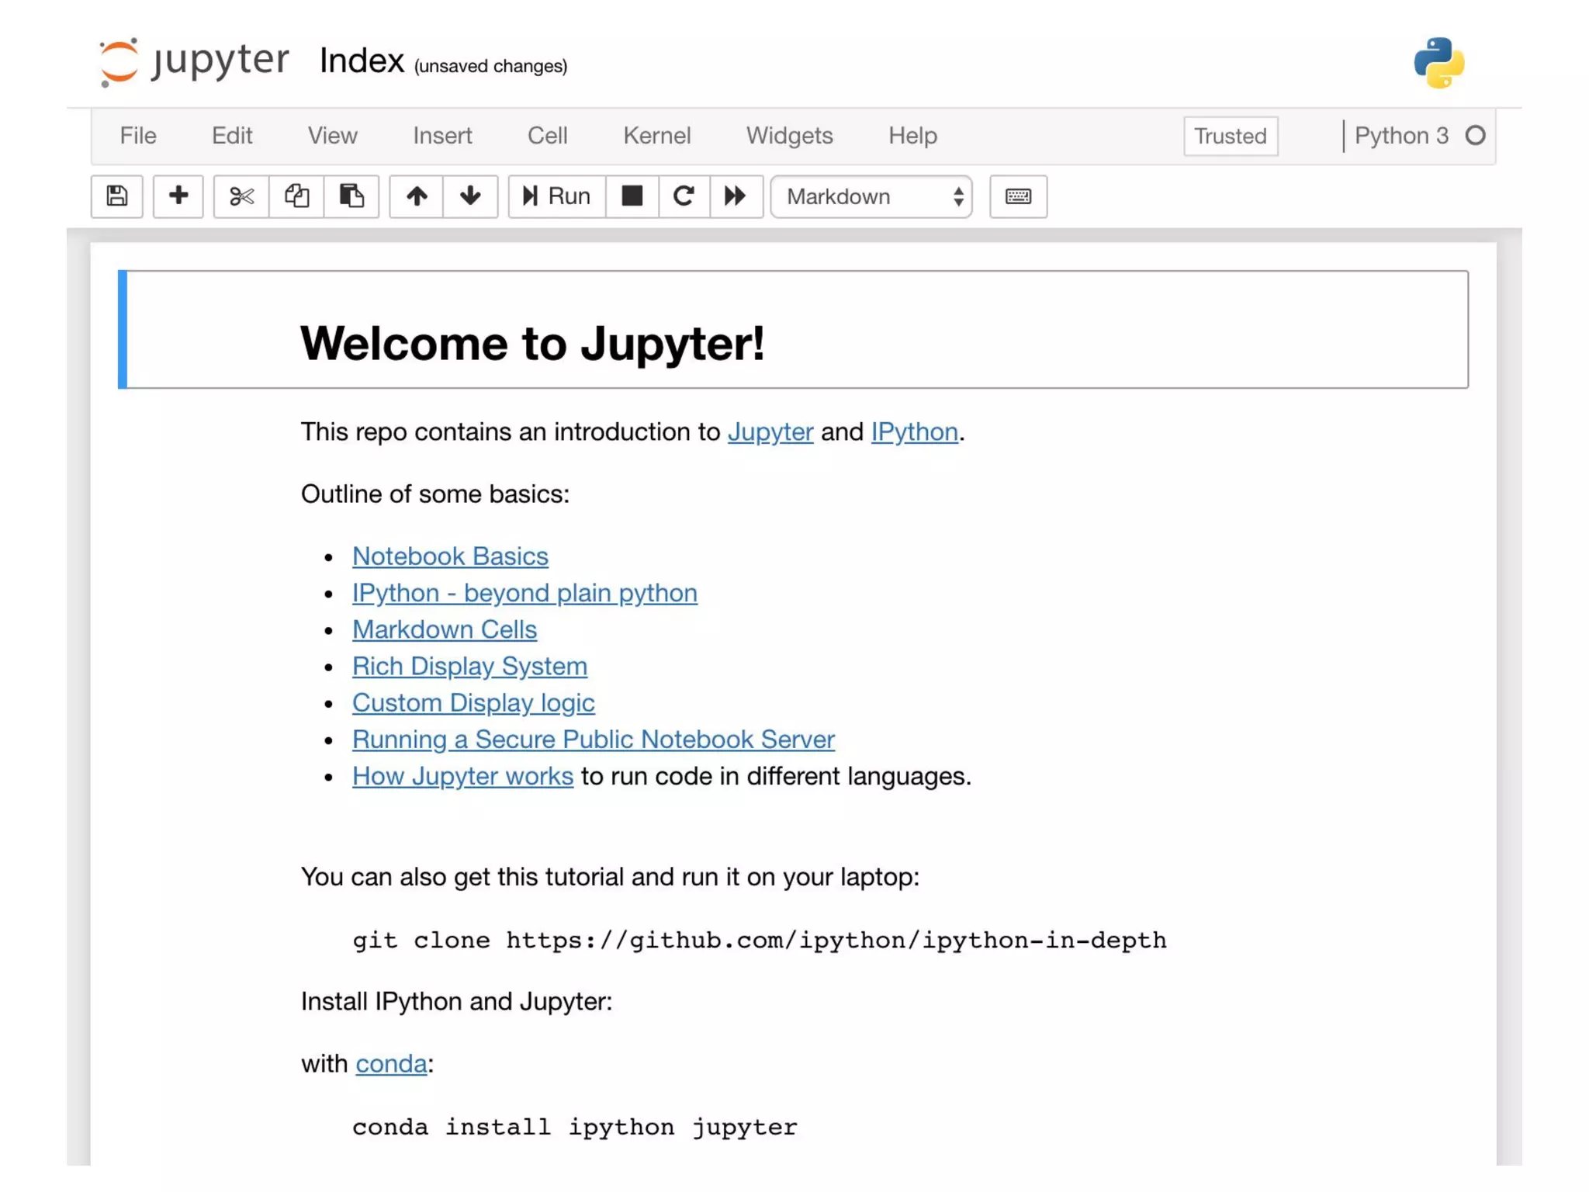This screenshot has height=1192, width=1589.
Task: Open Running a Secure Public Notebook Server link
Action: [x=594, y=740]
